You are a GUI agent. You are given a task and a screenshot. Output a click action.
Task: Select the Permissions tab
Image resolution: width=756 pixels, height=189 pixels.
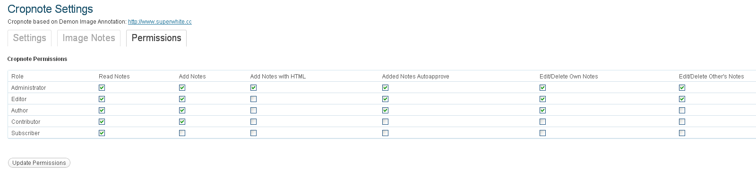156,38
